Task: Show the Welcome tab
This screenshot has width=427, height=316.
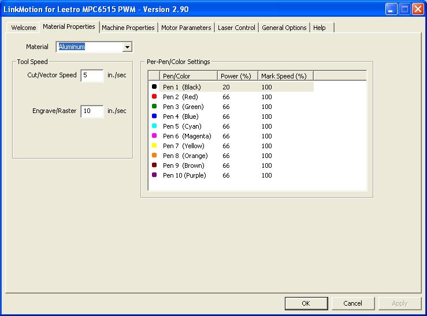Action: click(24, 28)
